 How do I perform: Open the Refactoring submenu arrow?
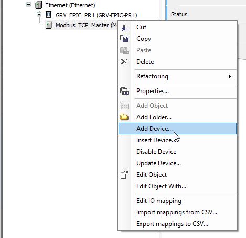pyautogui.click(x=230, y=76)
